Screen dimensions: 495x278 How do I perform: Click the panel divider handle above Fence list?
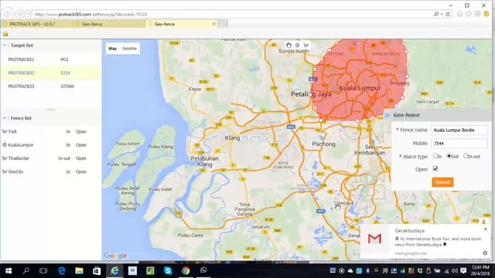[50, 110]
